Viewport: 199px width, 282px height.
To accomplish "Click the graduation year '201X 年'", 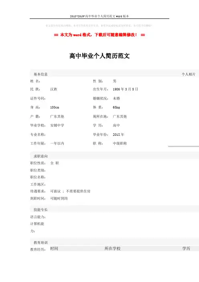I will click(x=118, y=135).
